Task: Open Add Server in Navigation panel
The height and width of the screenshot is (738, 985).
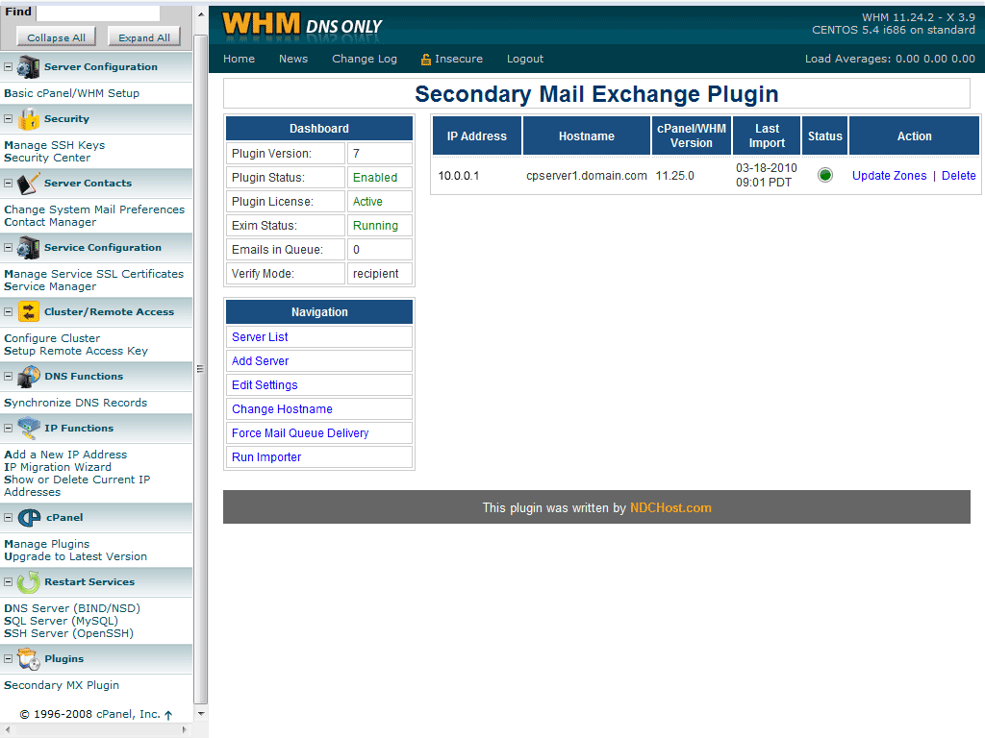Action: click(x=260, y=361)
